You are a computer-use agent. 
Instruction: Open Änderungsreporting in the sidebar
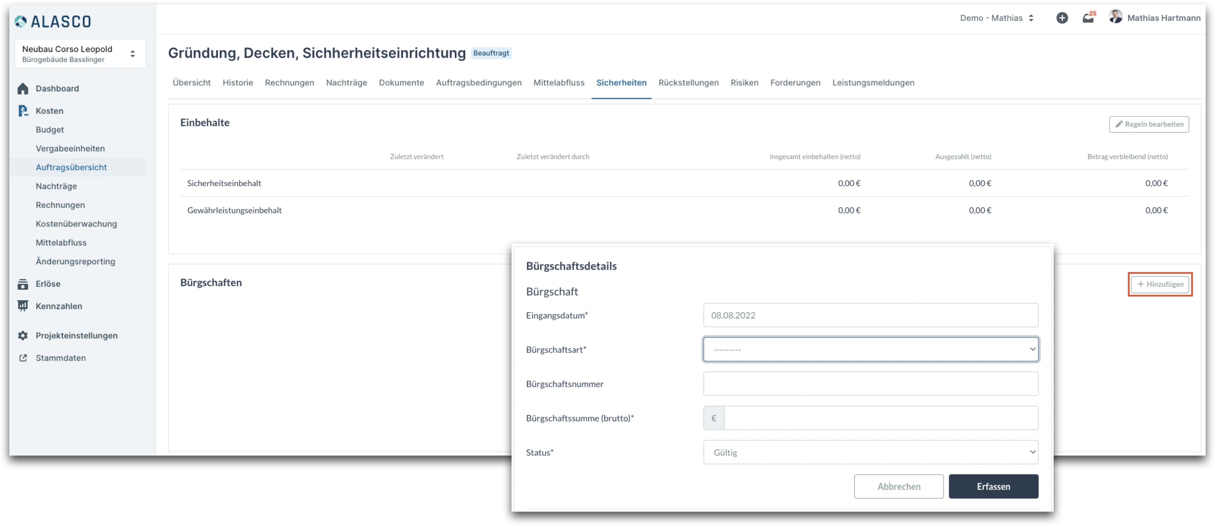pyautogui.click(x=75, y=261)
